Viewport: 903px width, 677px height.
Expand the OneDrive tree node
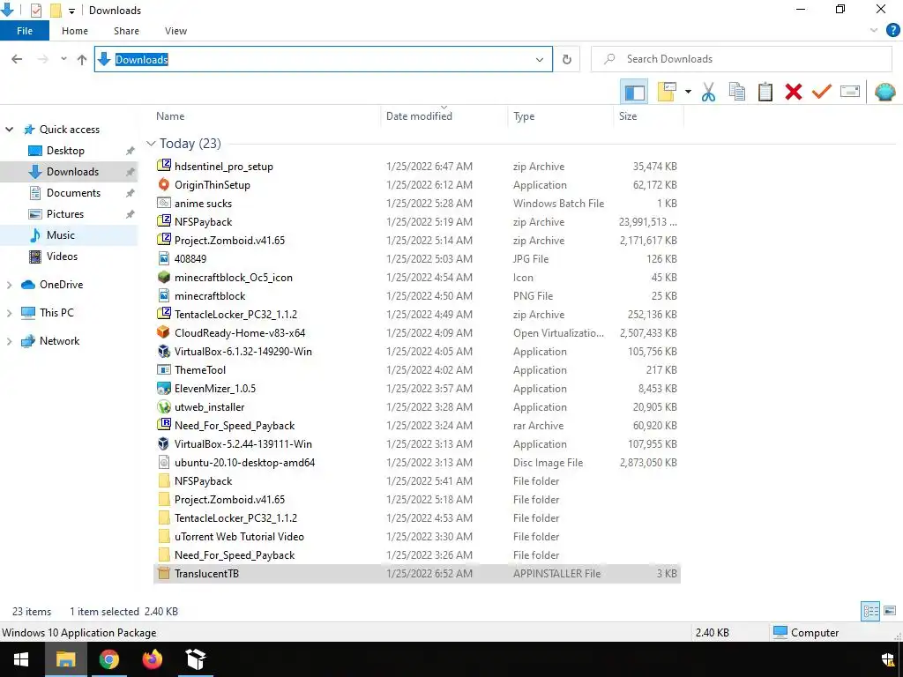click(x=9, y=285)
